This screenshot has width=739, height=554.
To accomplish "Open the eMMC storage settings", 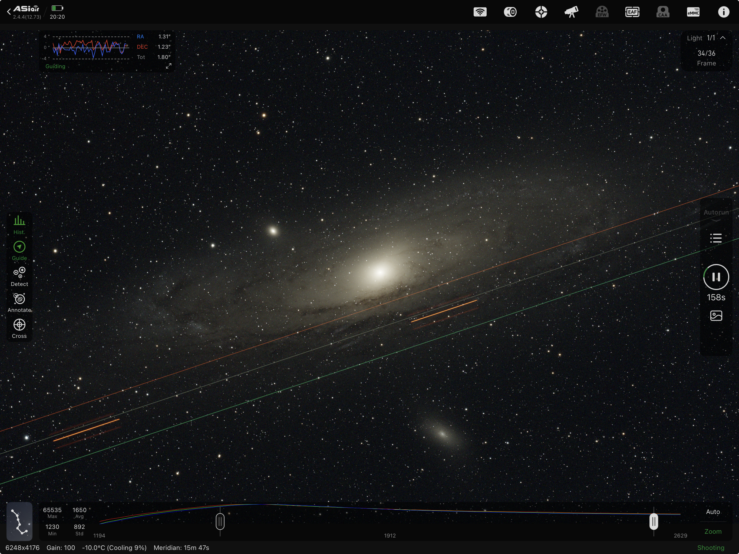I will pyautogui.click(x=693, y=12).
